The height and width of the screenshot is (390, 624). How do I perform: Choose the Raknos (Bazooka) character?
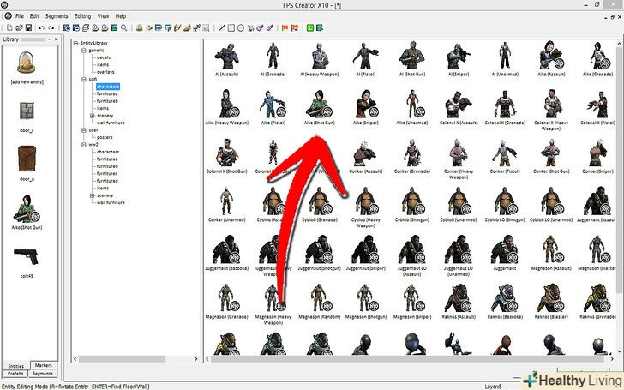click(x=505, y=302)
